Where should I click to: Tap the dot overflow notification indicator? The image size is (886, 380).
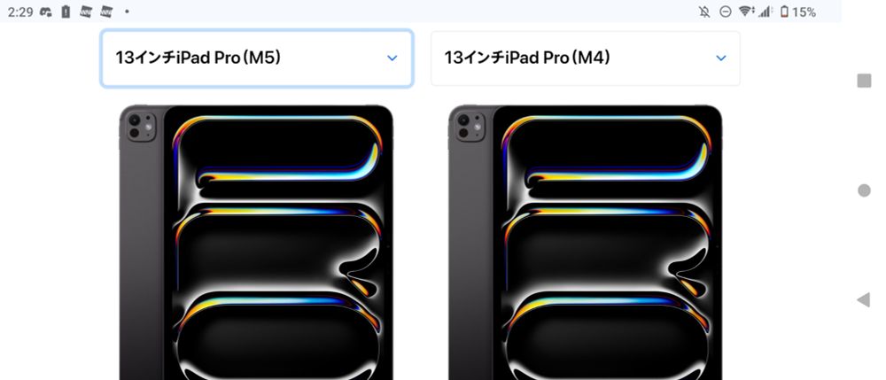point(127,12)
